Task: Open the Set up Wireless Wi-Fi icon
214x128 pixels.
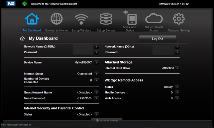Action: pyautogui.click(x=81, y=19)
